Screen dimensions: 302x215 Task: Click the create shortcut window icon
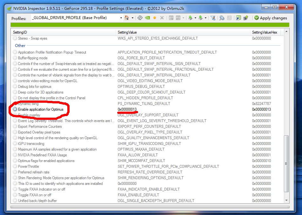[x=238, y=18]
